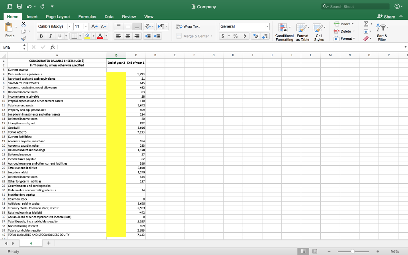Switch to the Formulas tab
The image size is (408, 255).
(87, 17)
